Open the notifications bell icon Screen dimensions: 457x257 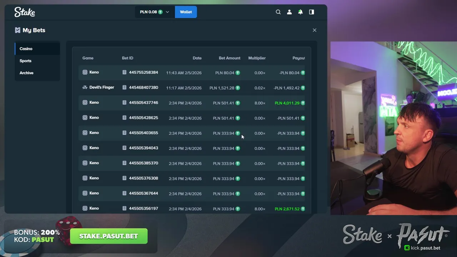300,12
